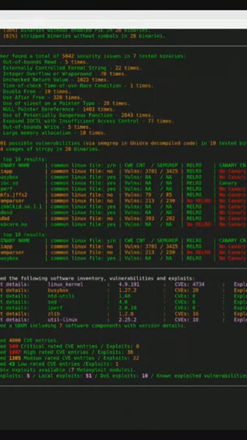Select version '1.60' of mtd-utils
The width and height of the screenshot is (247, 440).
click(125, 296)
